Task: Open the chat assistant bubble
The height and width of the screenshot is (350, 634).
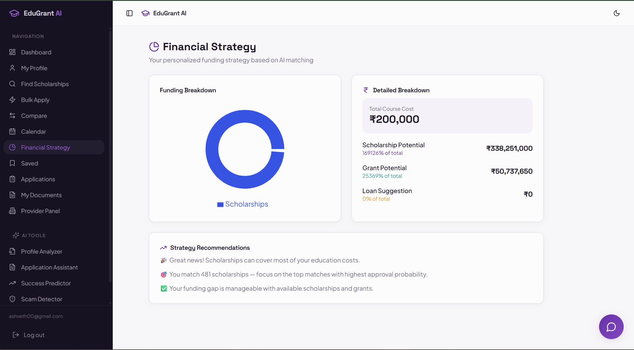Action: click(x=611, y=326)
